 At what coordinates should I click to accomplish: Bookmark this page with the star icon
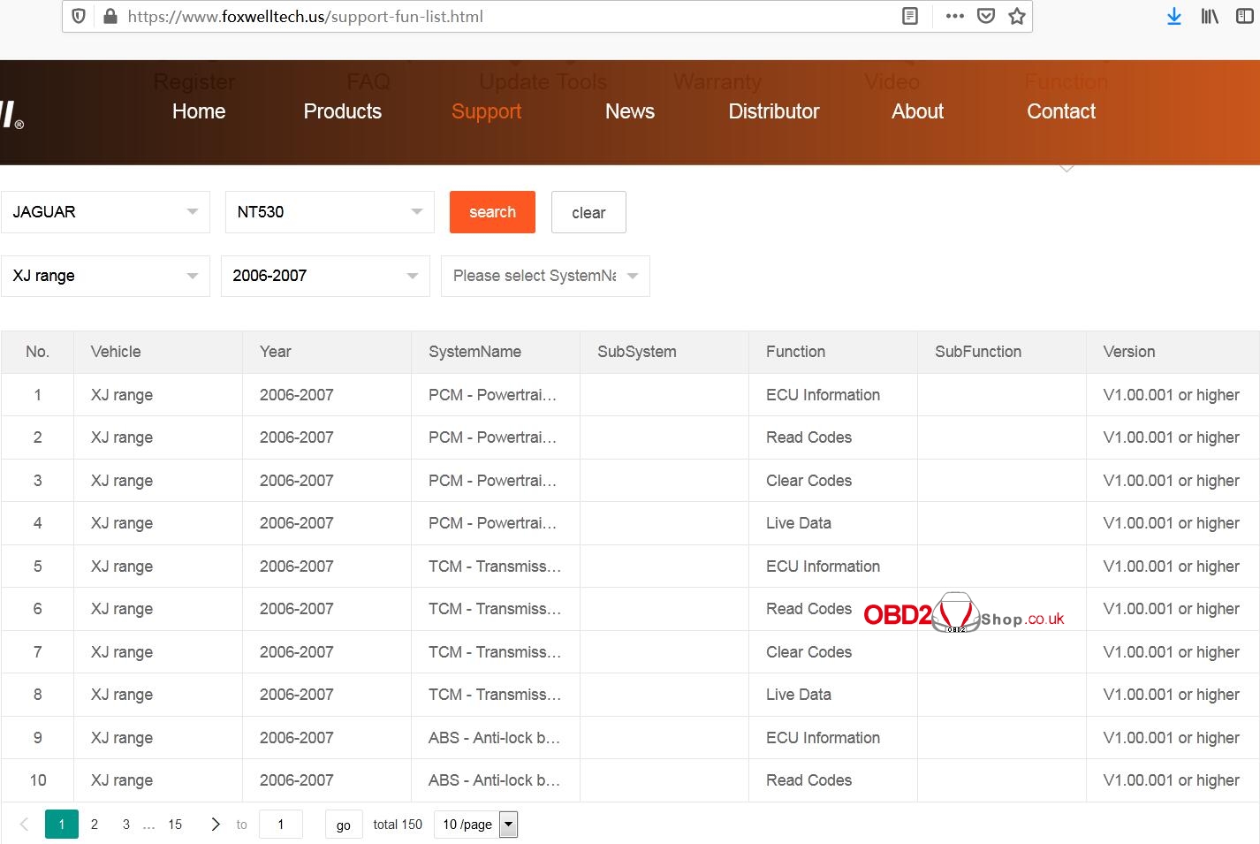tap(1017, 16)
